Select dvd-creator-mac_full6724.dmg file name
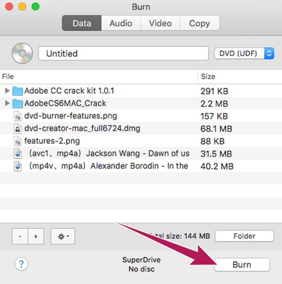 point(82,128)
